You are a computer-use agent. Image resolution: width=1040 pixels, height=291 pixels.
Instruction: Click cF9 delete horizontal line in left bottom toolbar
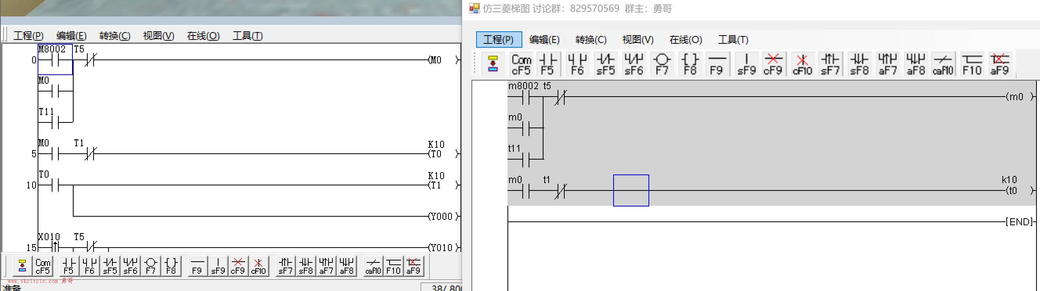[x=238, y=266]
